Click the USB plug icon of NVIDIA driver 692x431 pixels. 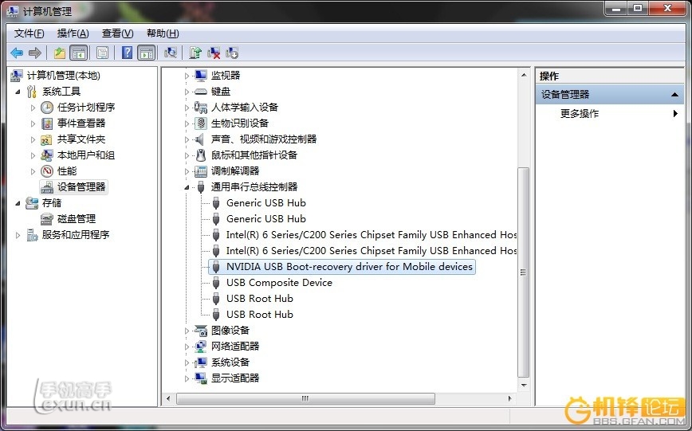pyautogui.click(x=216, y=266)
